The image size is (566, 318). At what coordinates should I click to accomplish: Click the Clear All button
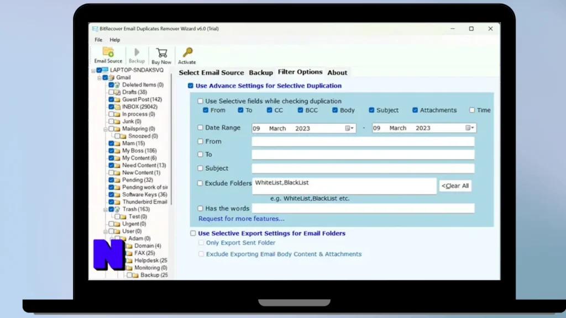point(455,185)
